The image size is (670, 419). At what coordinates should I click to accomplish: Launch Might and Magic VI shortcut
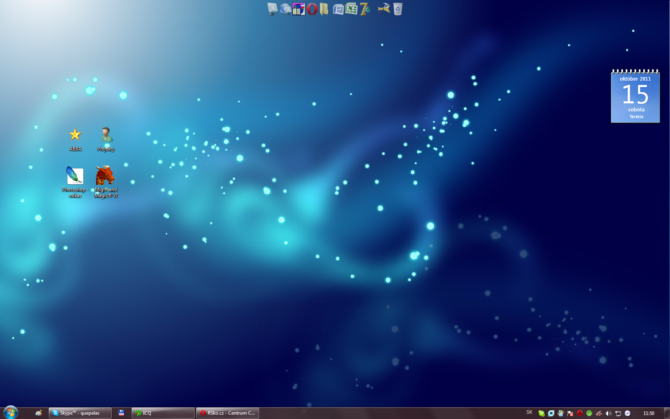click(x=106, y=182)
